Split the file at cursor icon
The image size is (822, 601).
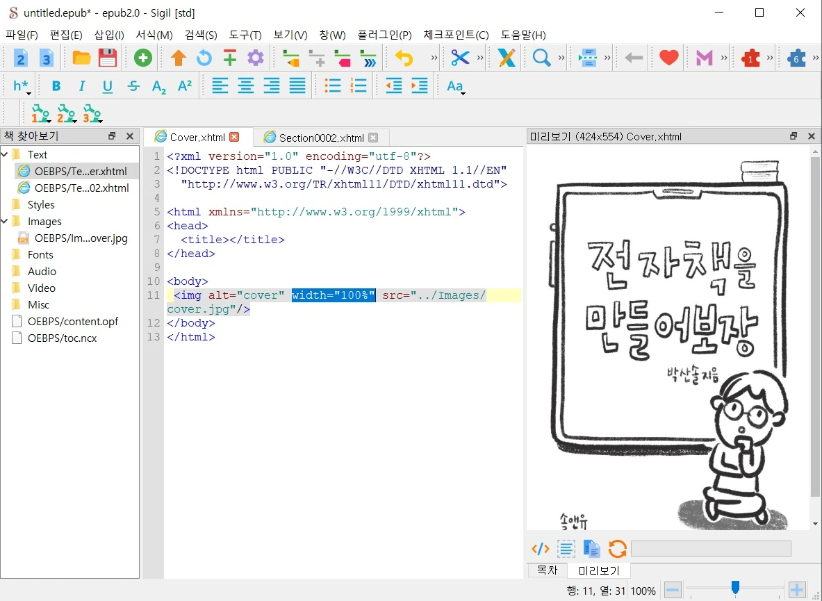click(589, 58)
